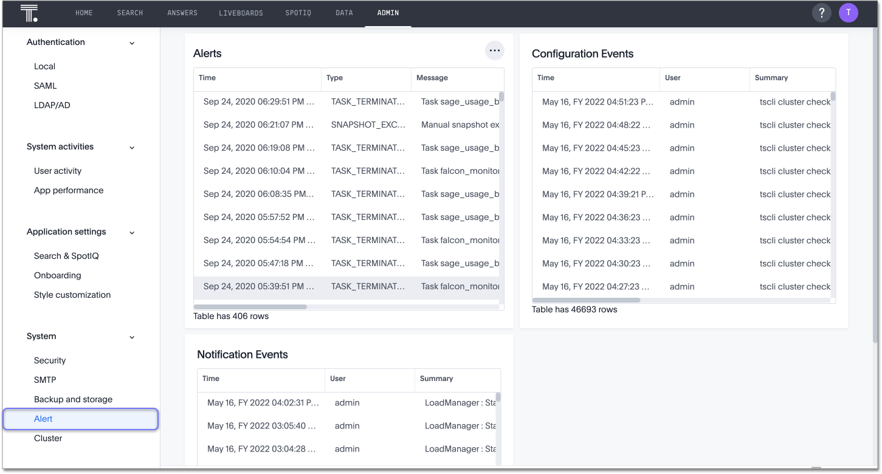Navigate to the Answers page
The height and width of the screenshot is (474, 882).
click(x=182, y=12)
